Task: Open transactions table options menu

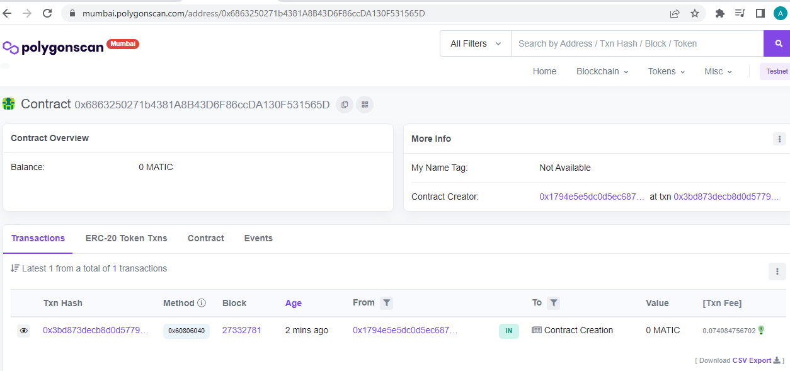Action: [x=777, y=271]
